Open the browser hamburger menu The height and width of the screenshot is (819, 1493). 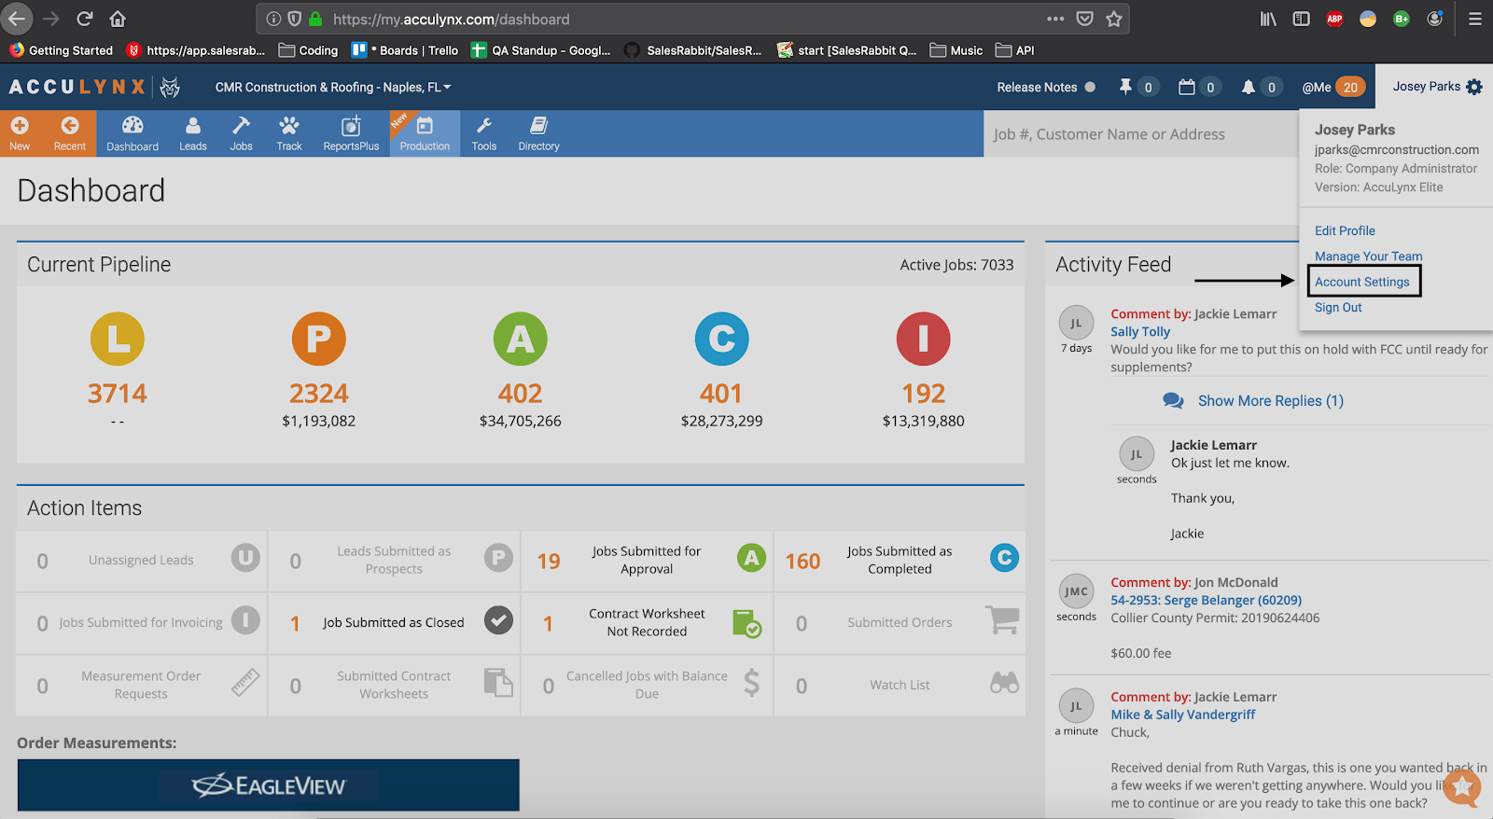coord(1474,19)
